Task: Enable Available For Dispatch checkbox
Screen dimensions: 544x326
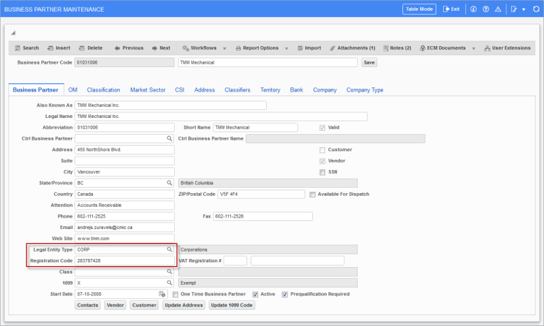Action: (x=312, y=195)
